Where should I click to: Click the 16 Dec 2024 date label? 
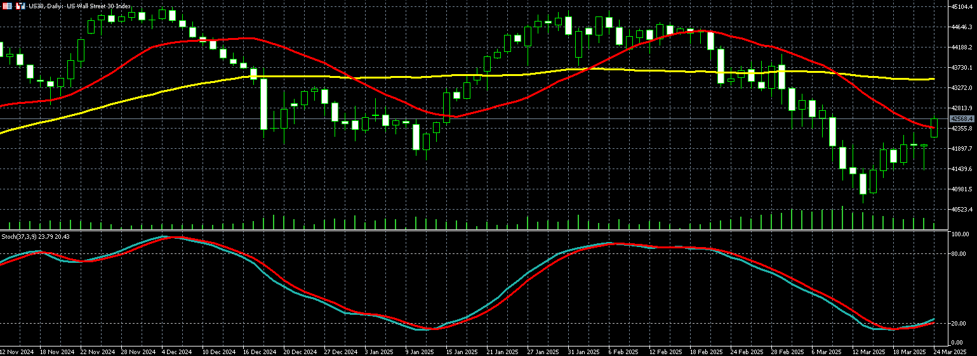(261, 351)
